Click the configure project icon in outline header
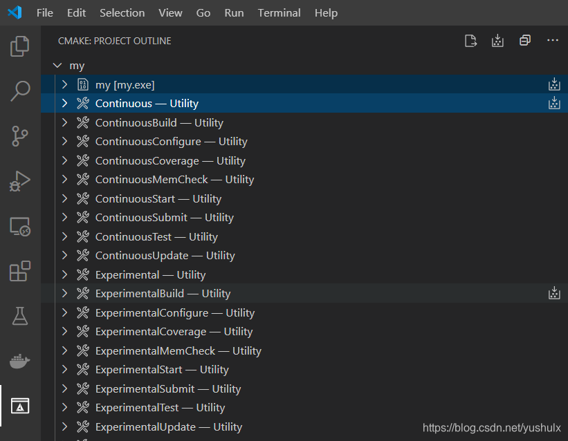 (x=470, y=41)
